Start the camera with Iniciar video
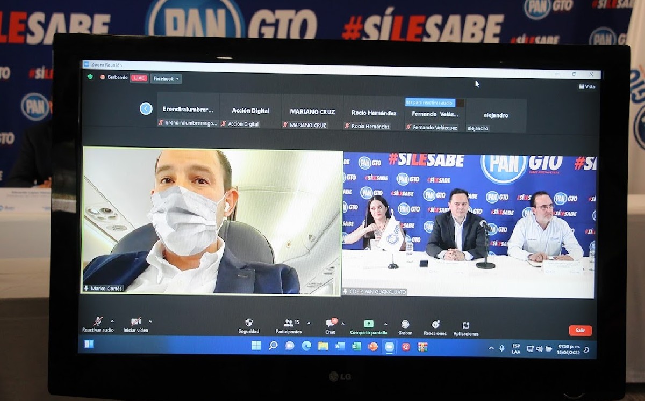 135,324
